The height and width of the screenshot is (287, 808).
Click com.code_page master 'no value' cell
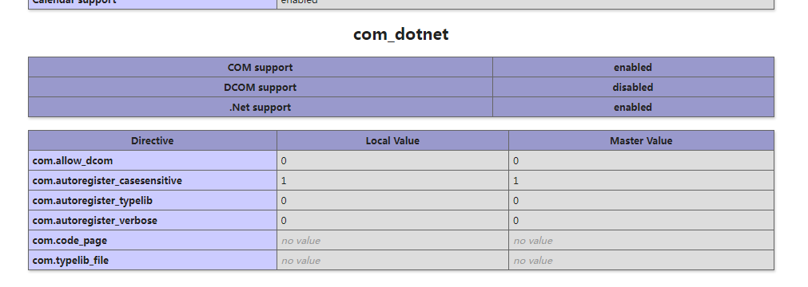(641, 241)
